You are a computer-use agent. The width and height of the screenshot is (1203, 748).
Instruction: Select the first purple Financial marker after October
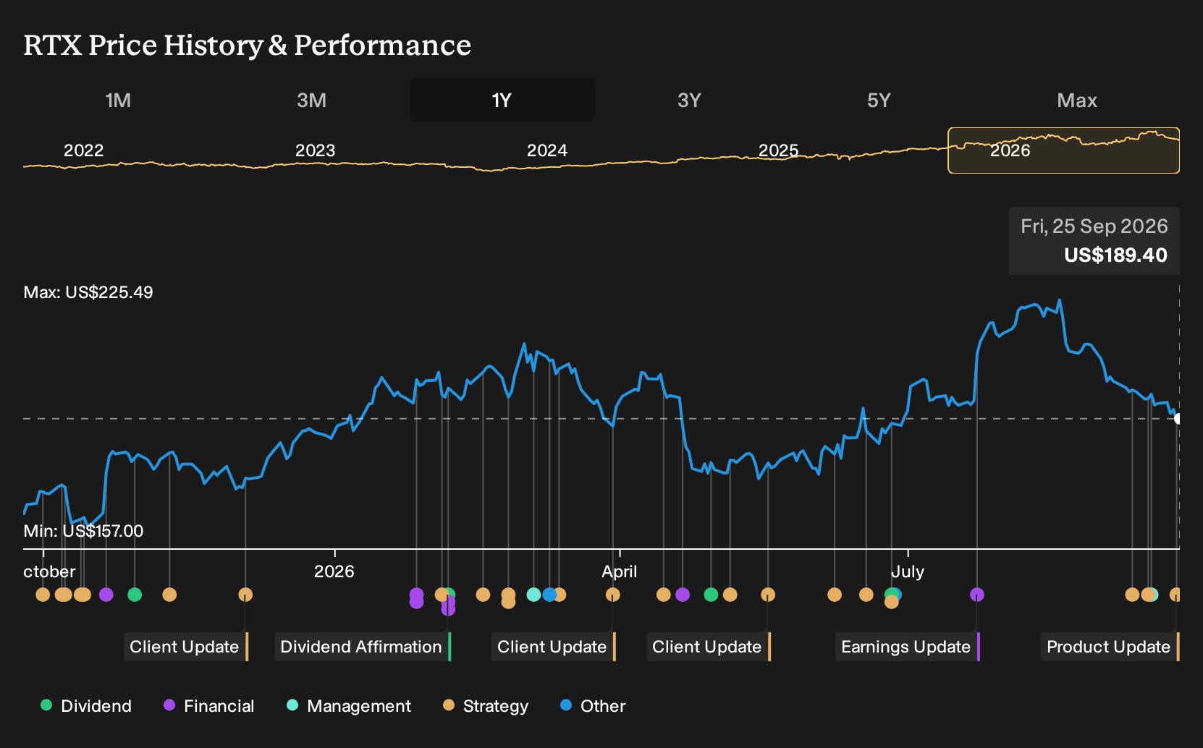[106, 595]
